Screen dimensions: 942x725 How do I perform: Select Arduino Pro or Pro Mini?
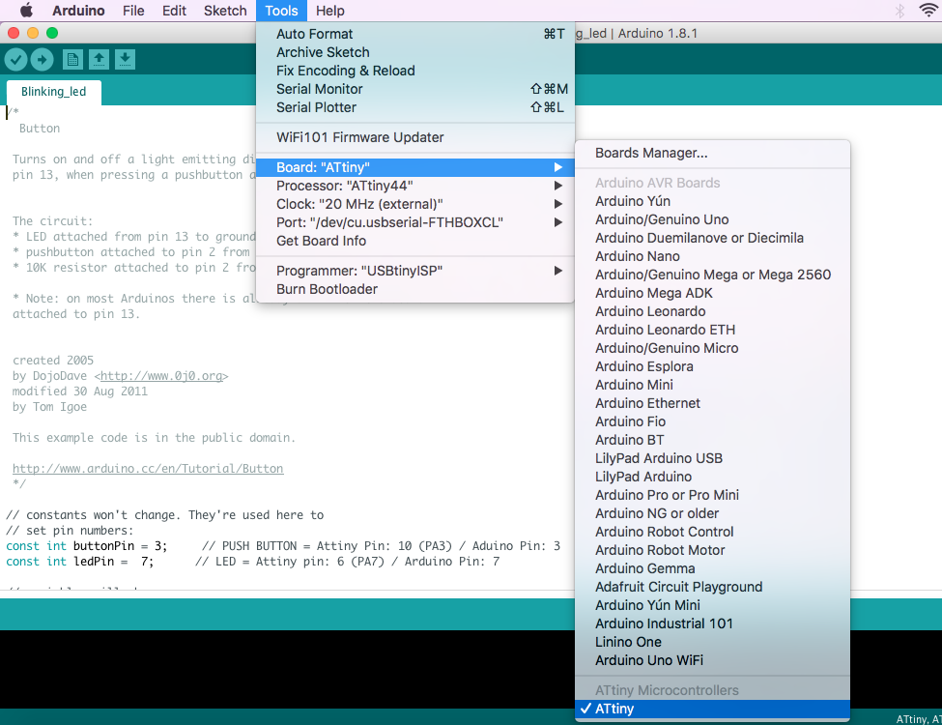[x=712, y=495]
